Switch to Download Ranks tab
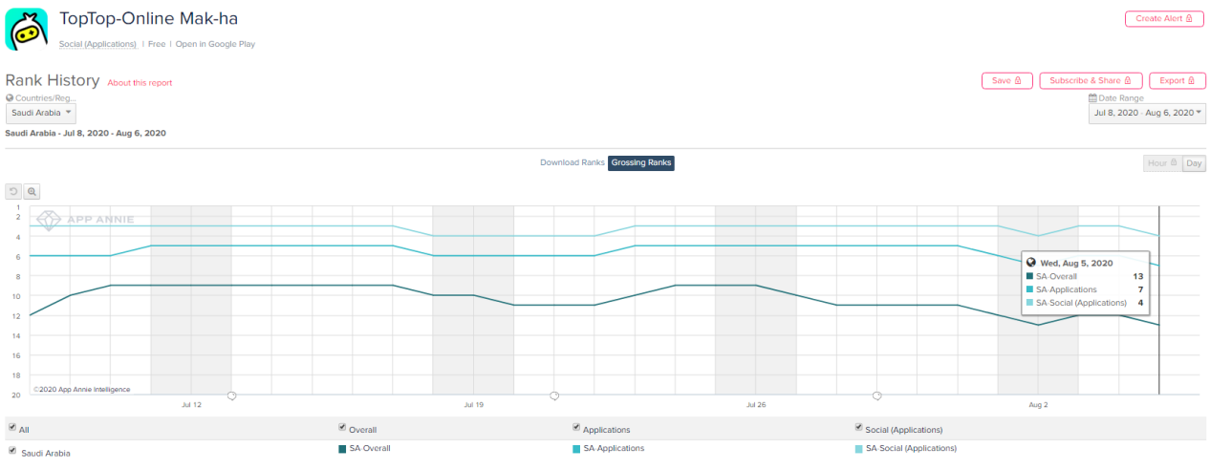Viewport: 1210px width, 470px height. coord(572,162)
